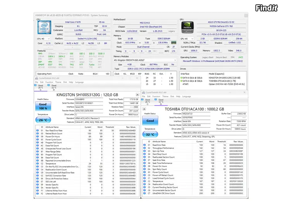Click status dot for Retired Block Count
This screenshot has height=211, width=282.
[38, 133]
